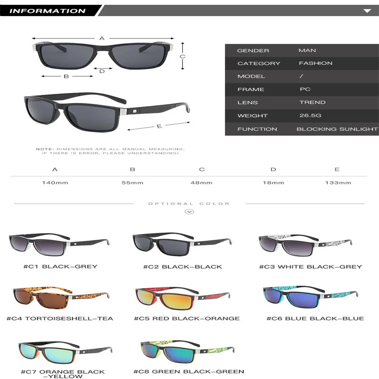379x379 pixels.
Task: Click the LENS row label
Action: click(247, 102)
